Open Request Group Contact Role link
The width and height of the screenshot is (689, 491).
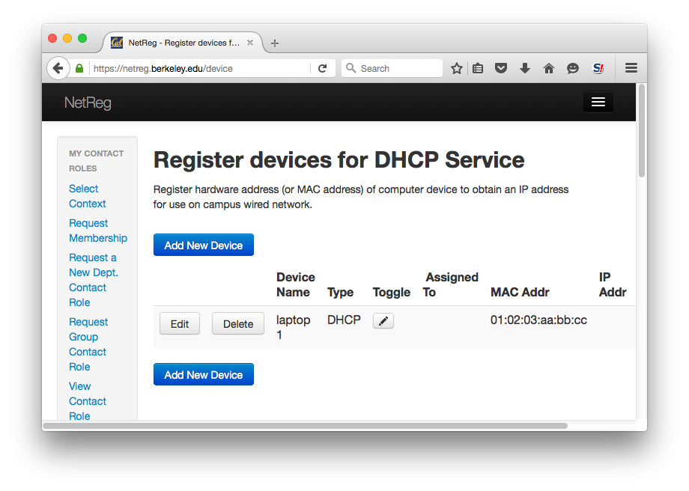click(88, 344)
